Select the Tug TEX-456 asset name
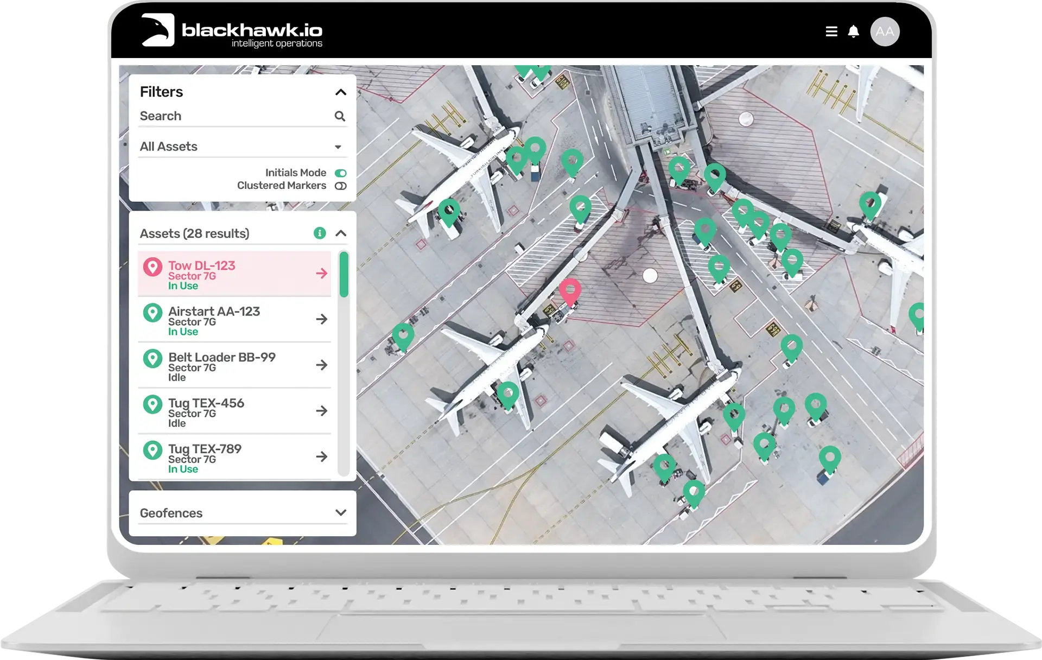 [206, 403]
